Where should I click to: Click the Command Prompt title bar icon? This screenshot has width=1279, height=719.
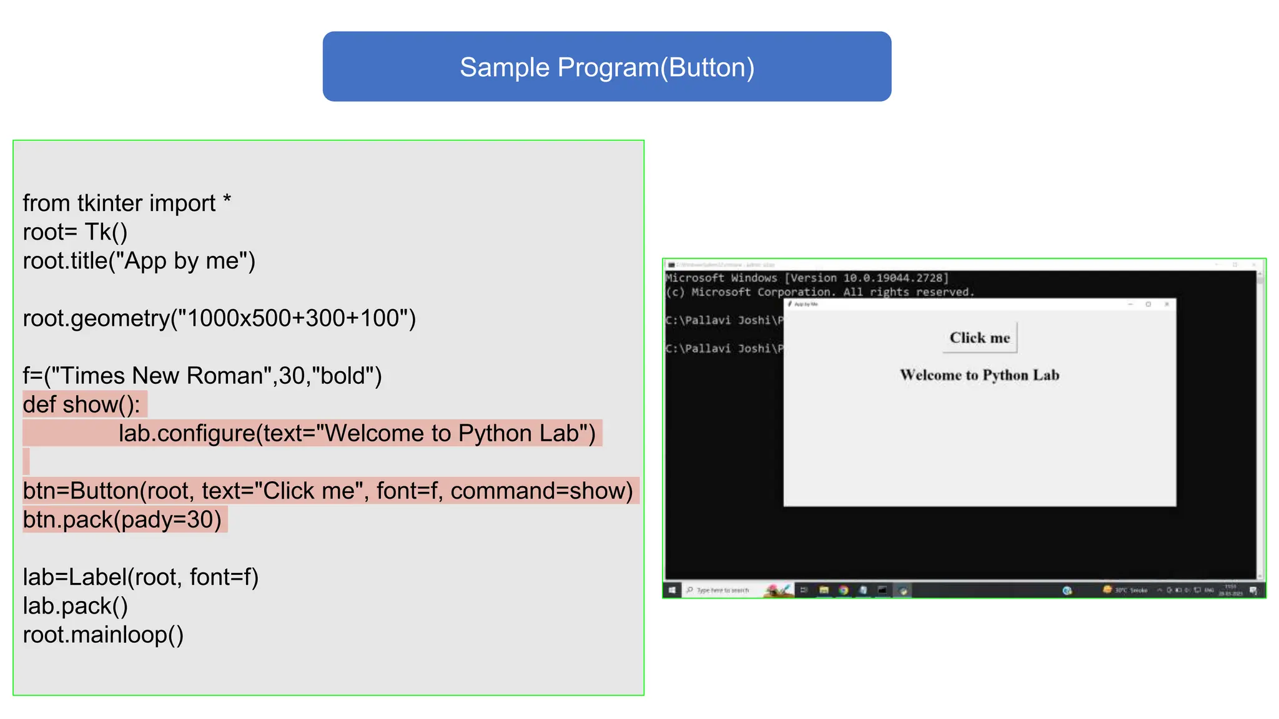pyautogui.click(x=671, y=265)
